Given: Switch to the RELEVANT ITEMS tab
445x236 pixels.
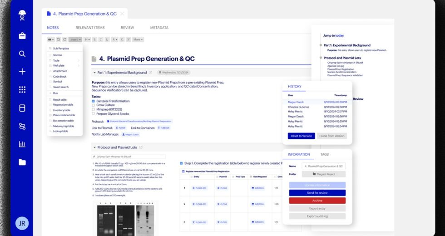Looking at the screenshot, I should (90, 28).
